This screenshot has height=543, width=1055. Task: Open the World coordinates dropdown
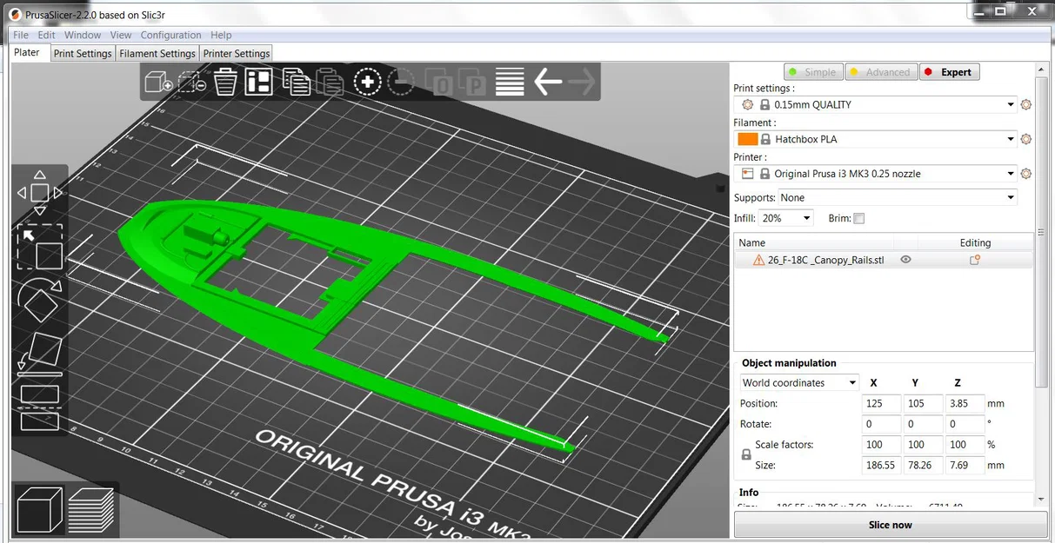[798, 383]
